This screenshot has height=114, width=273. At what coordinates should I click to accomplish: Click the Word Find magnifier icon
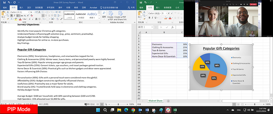(104, 13)
